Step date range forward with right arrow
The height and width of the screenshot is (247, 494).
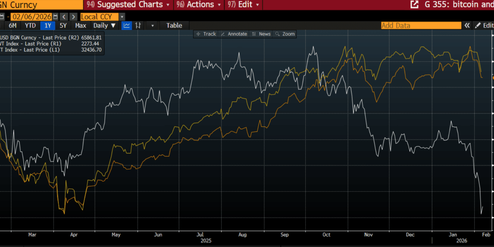[73, 17]
